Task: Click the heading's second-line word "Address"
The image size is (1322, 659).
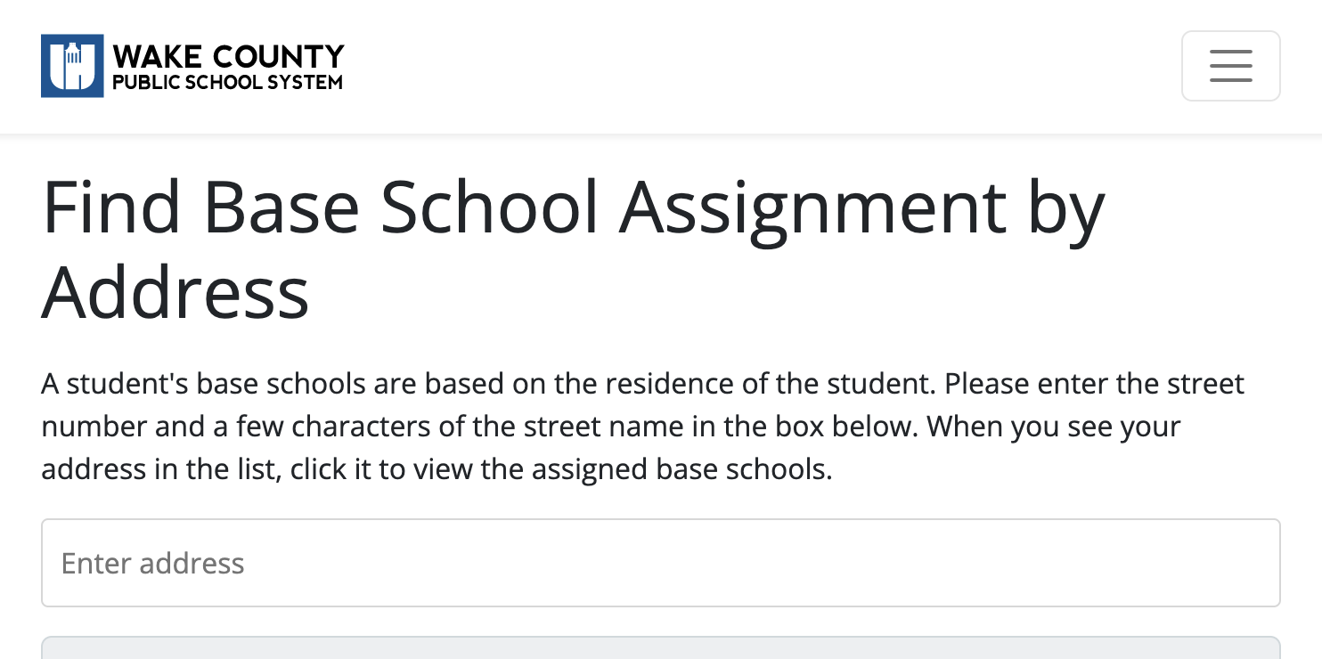Action: pyautogui.click(x=175, y=292)
